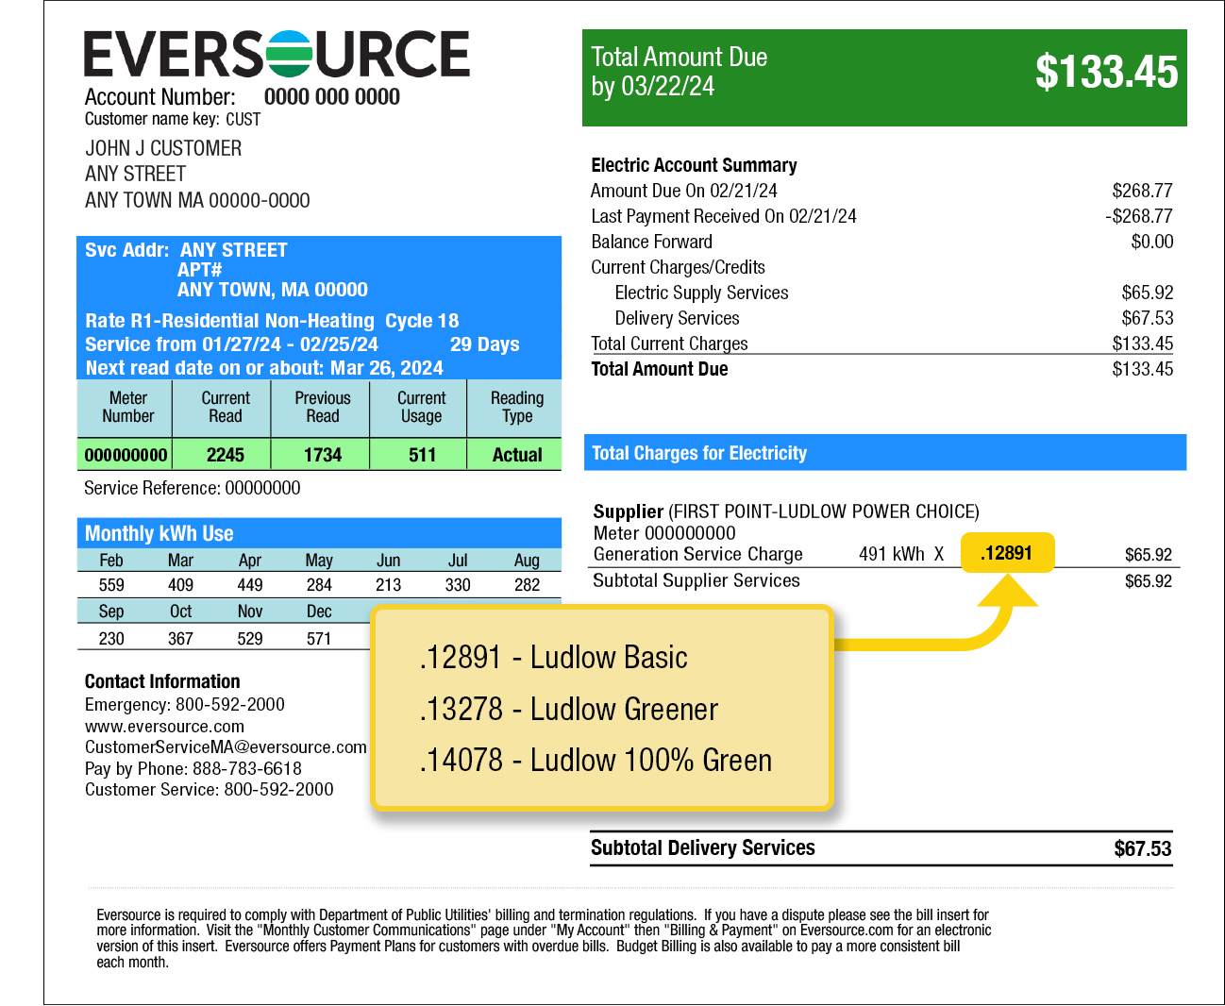Click 'Rate R1-Residential Non-Heating Cycle 18'
Viewport: 1225px width, 1006px height.
(x=272, y=321)
